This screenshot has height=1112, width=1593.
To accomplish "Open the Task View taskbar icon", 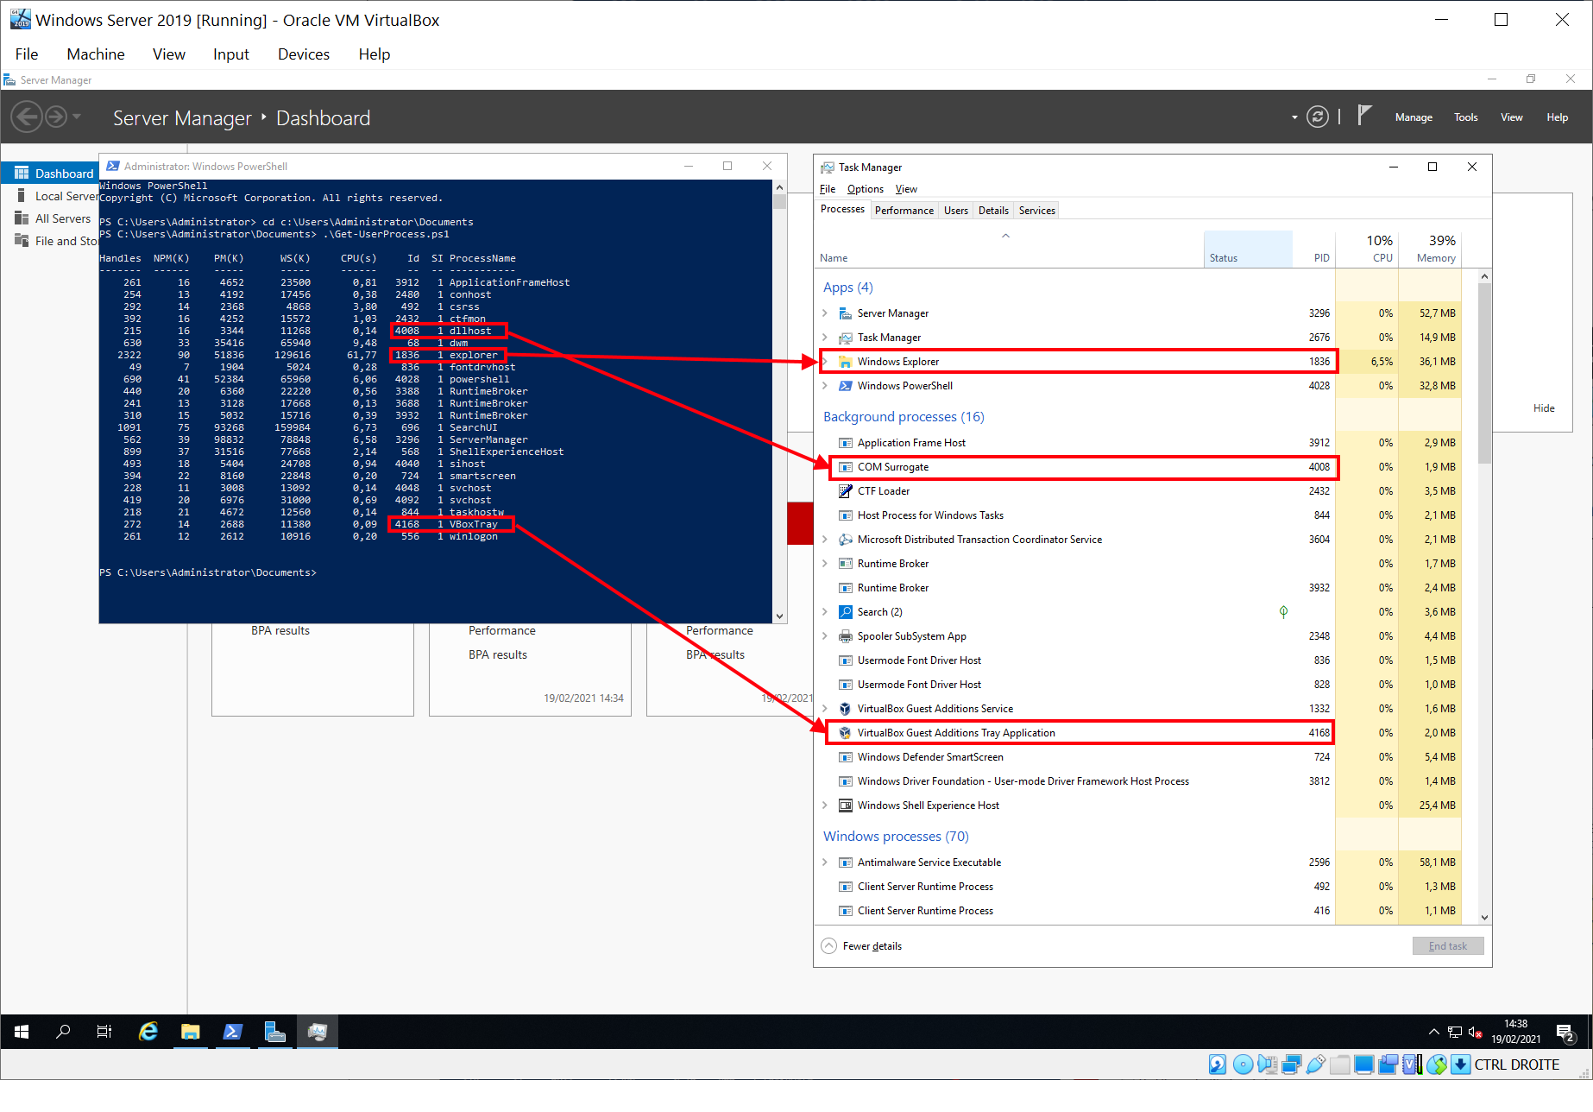I will [104, 1032].
